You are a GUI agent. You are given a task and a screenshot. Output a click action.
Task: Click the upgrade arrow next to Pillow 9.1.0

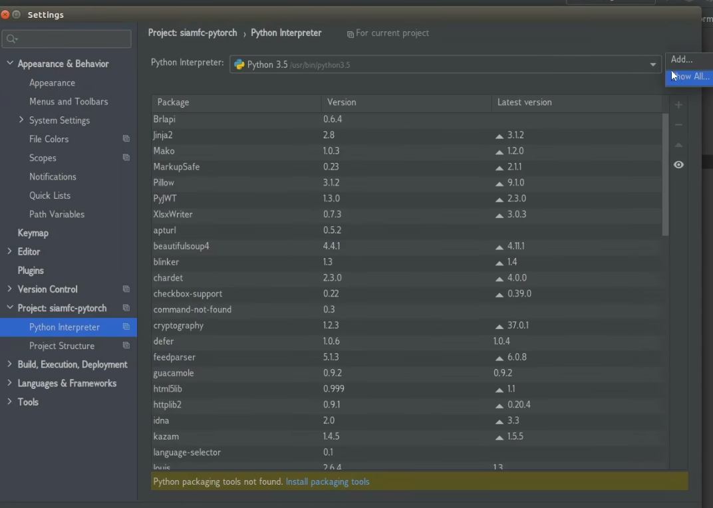tap(499, 184)
